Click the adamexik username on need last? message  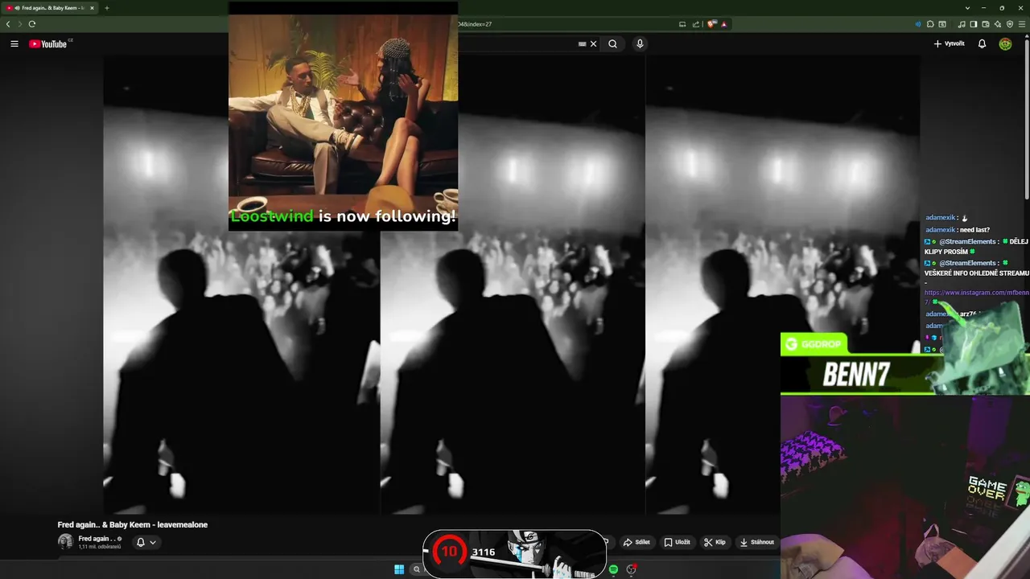941,230
